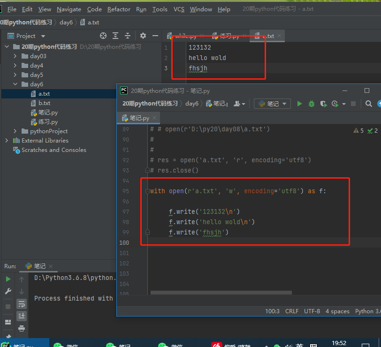Image resolution: width=381 pixels, height=347 pixels.
Task: Select a.txt in the project tree
Action: (x=44, y=93)
